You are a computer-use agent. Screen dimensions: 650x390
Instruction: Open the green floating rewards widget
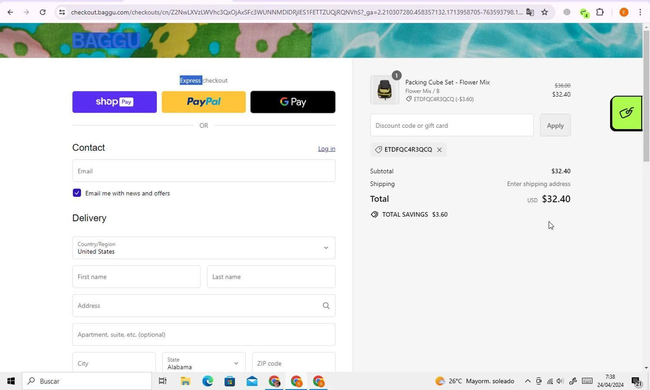coord(626,113)
